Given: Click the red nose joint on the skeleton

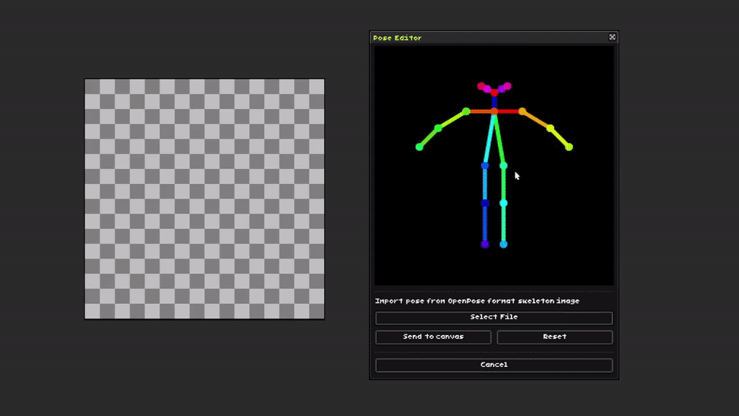Looking at the screenshot, I should click(494, 92).
